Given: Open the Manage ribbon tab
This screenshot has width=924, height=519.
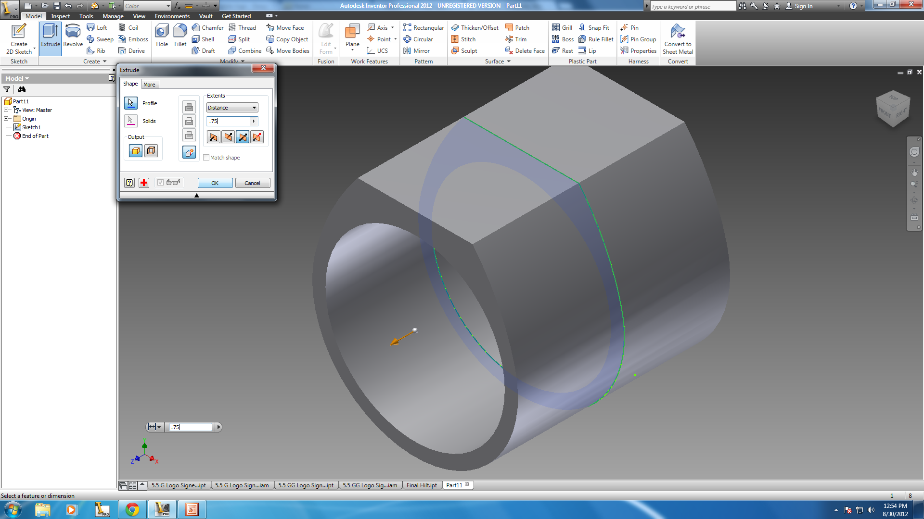Looking at the screenshot, I should (113, 16).
